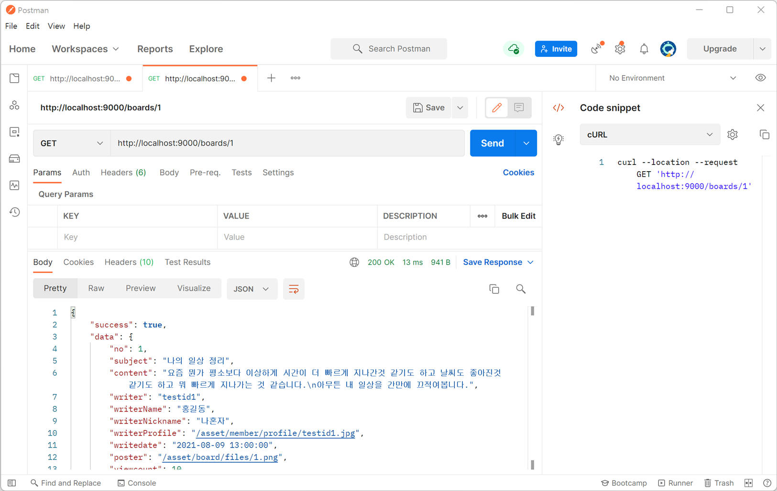Open the Edit menu
The image size is (777, 491).
[x=33, y=26]
